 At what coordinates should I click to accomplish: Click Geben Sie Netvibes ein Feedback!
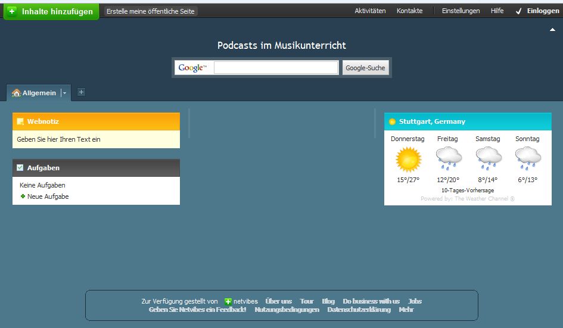point(197,310)
